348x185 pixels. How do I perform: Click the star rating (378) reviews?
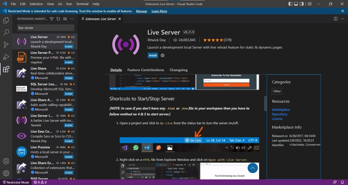point(217,40)
